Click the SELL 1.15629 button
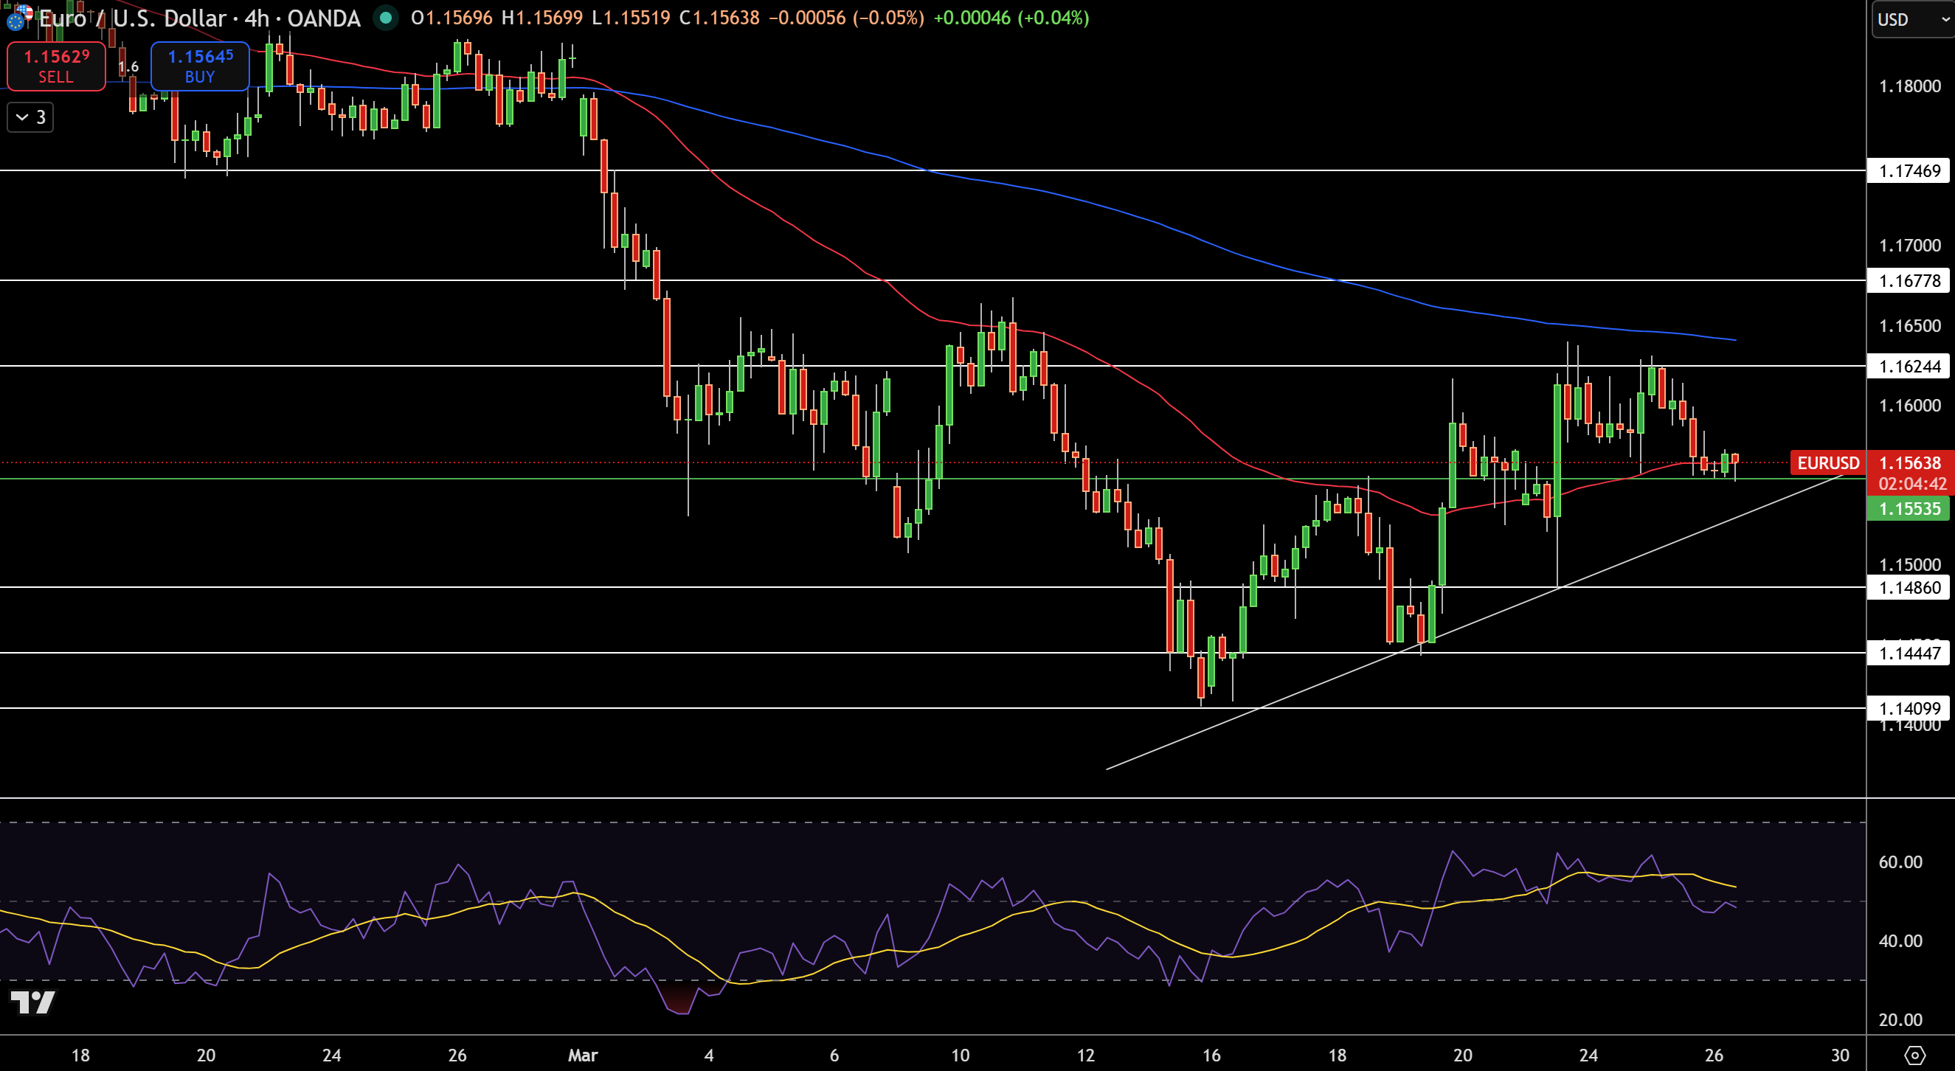 (x=56, y=66)
